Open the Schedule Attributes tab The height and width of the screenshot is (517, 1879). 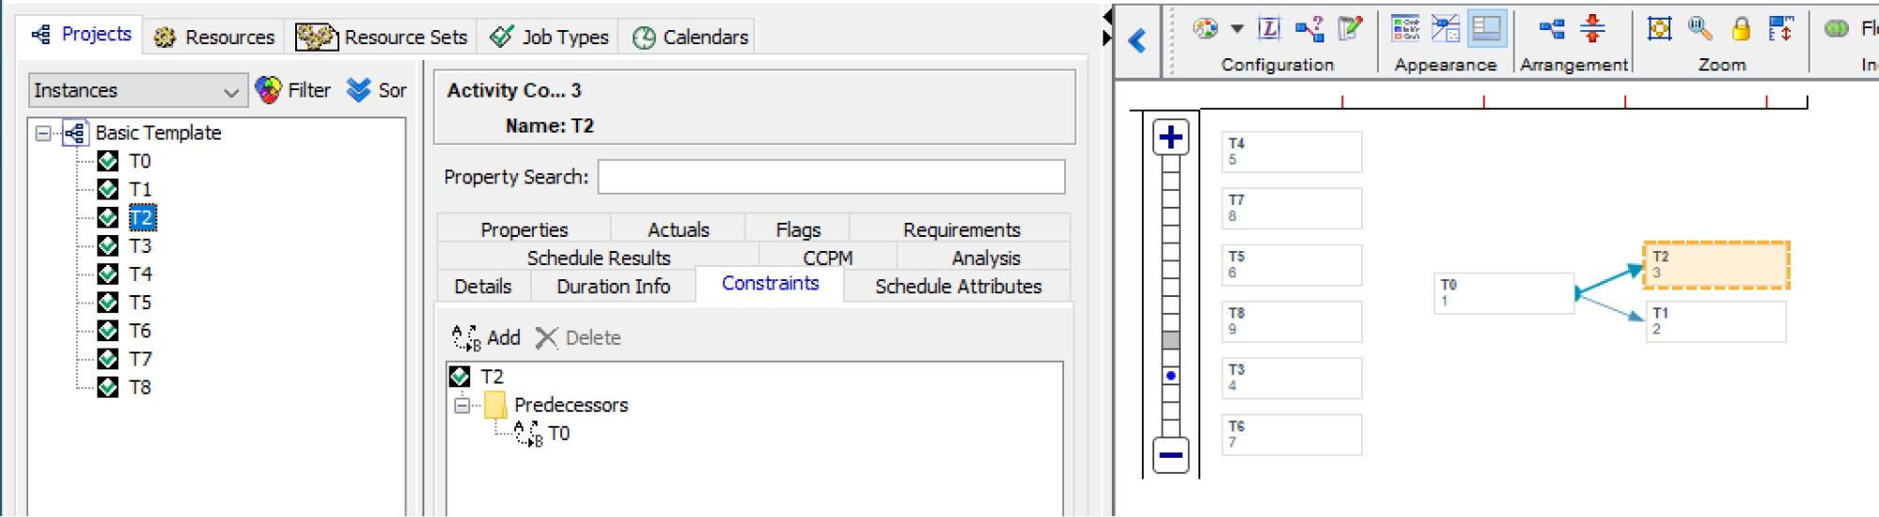click(x=958, y=286)
